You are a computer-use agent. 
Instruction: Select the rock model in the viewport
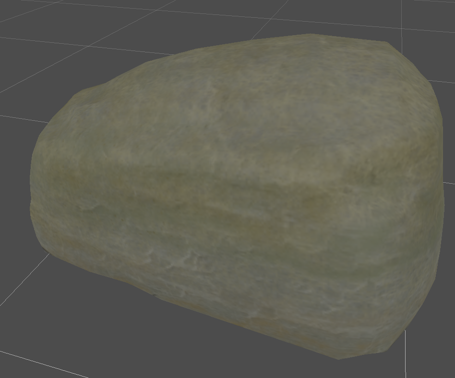coord(237,197)
